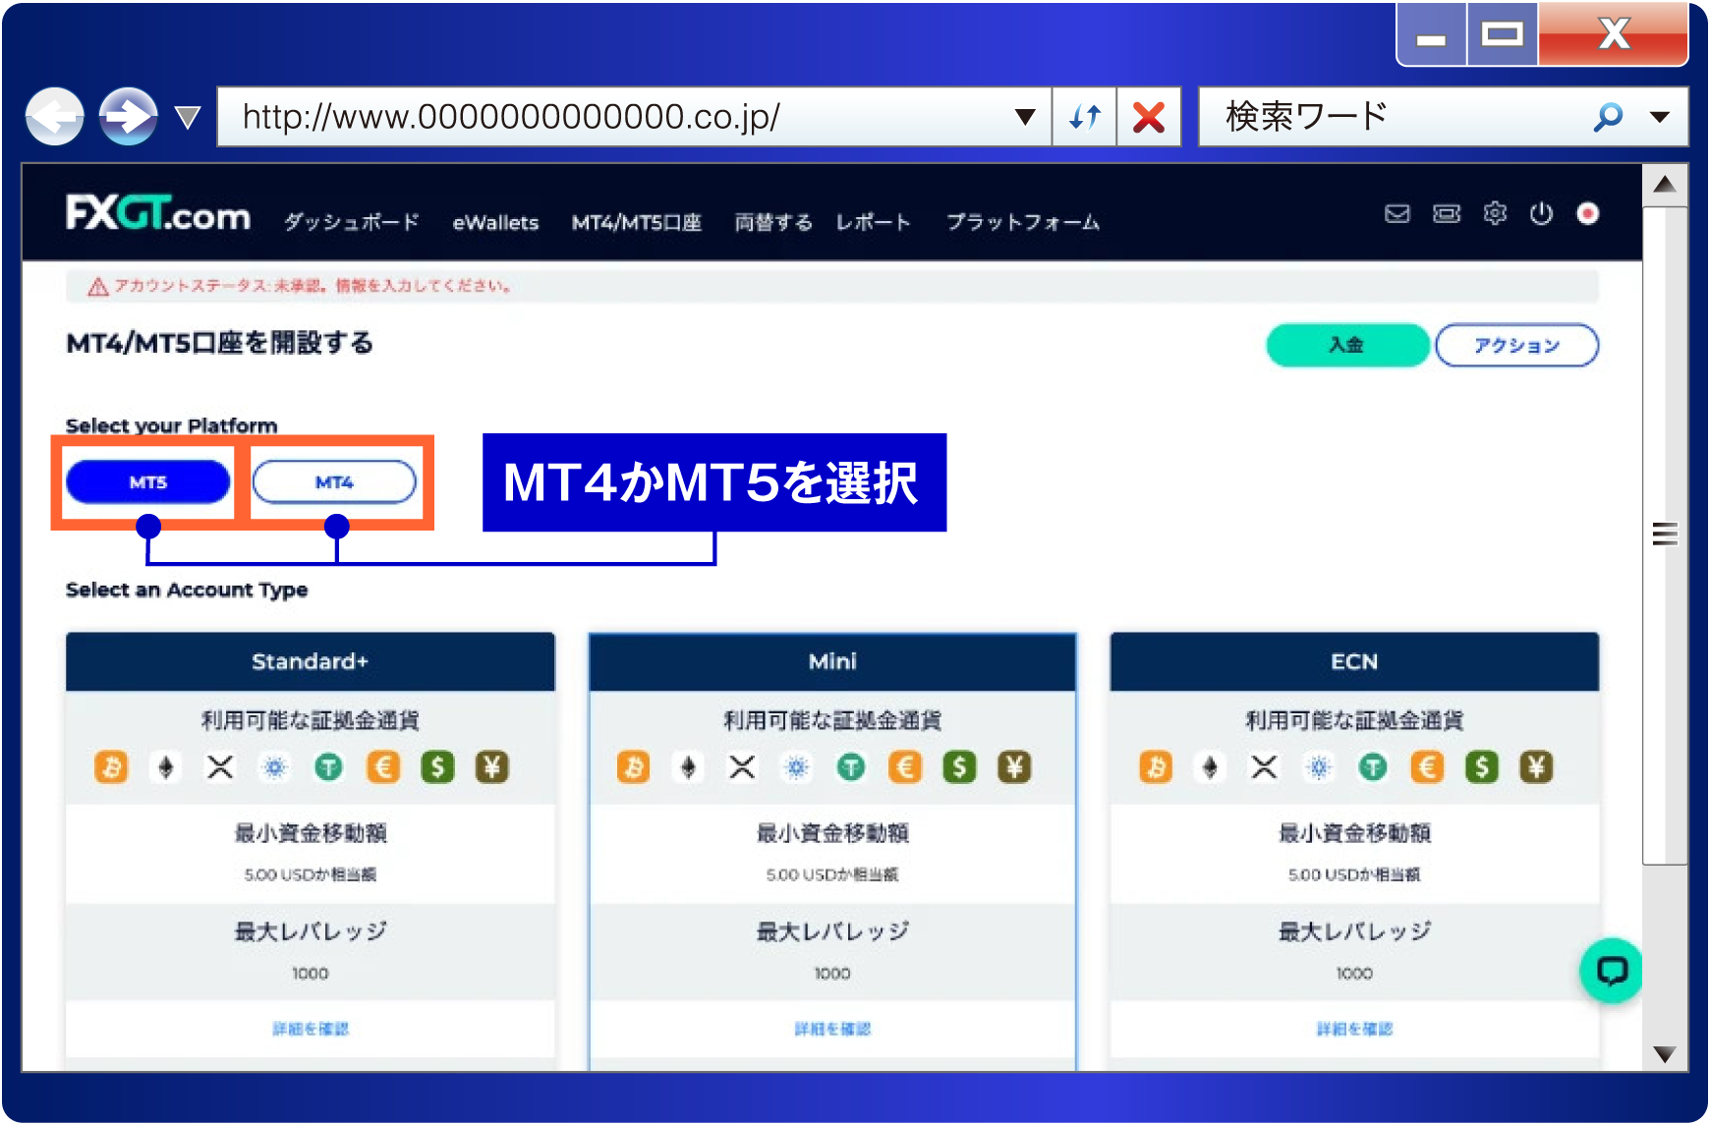Go back with the browser back arrow
This screenshot has height=1124, width=1710.
[x=55, y=117]
